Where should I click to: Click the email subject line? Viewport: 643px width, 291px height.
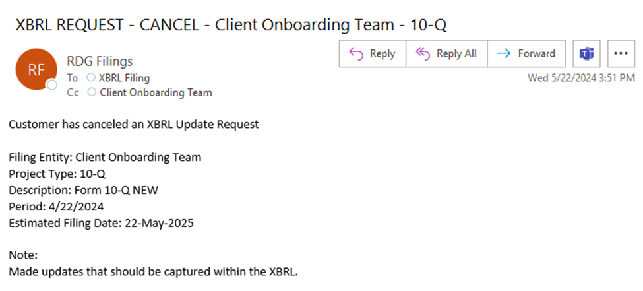pyautogui.click(x=234, y=24)
